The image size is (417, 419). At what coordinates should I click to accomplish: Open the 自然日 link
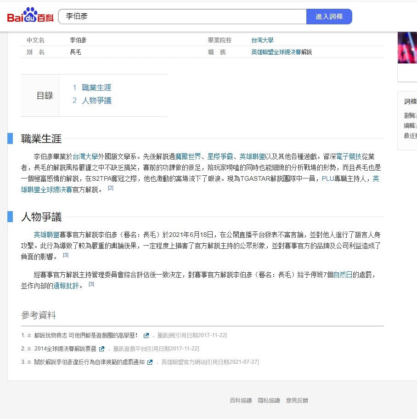coord(343,275)
